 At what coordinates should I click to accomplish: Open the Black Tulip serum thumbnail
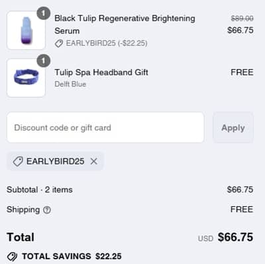(26, 31)
